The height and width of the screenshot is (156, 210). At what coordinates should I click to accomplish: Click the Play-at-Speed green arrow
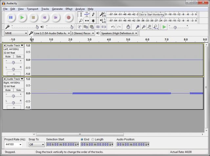[x=164, y=27]
